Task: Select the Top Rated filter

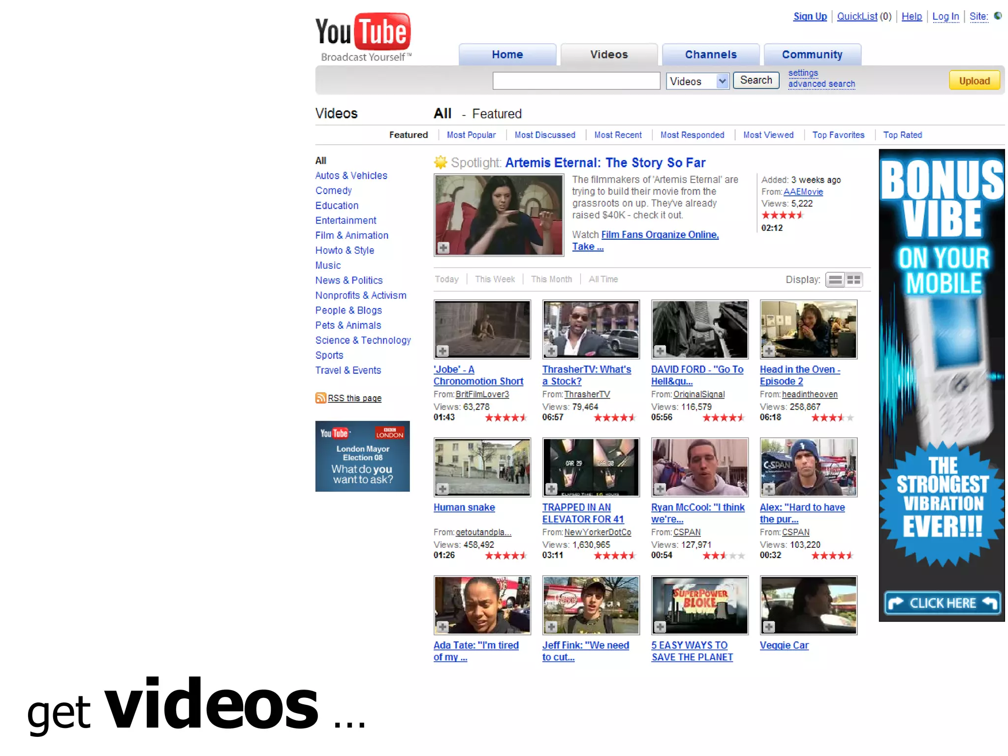Action: (902, 135)
